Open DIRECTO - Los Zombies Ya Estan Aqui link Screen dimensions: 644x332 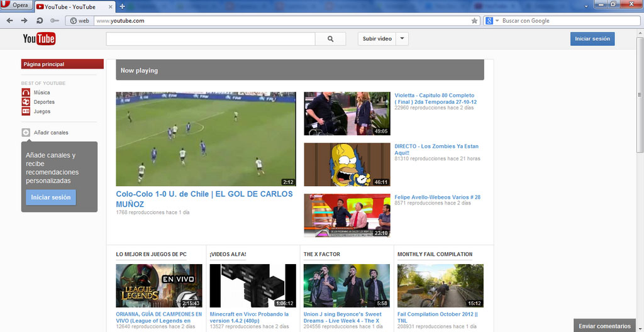tap(436, 149)
